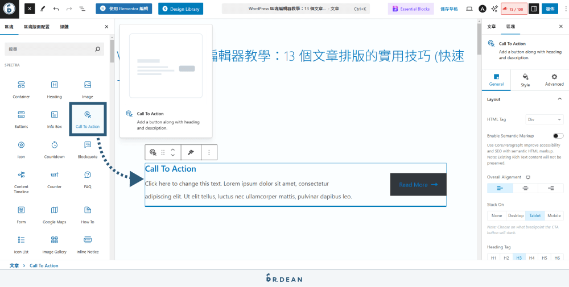This screenshot has height=287, width=569.
Task: Insert the Spectra Icon block
Action: (x=21, y=149)
